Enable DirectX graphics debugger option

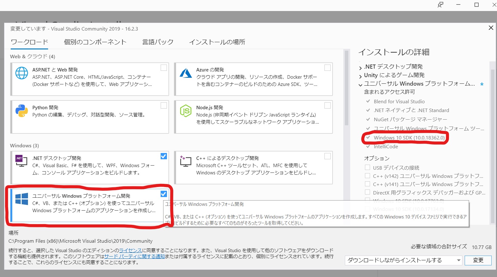click(x=367, y=192)
